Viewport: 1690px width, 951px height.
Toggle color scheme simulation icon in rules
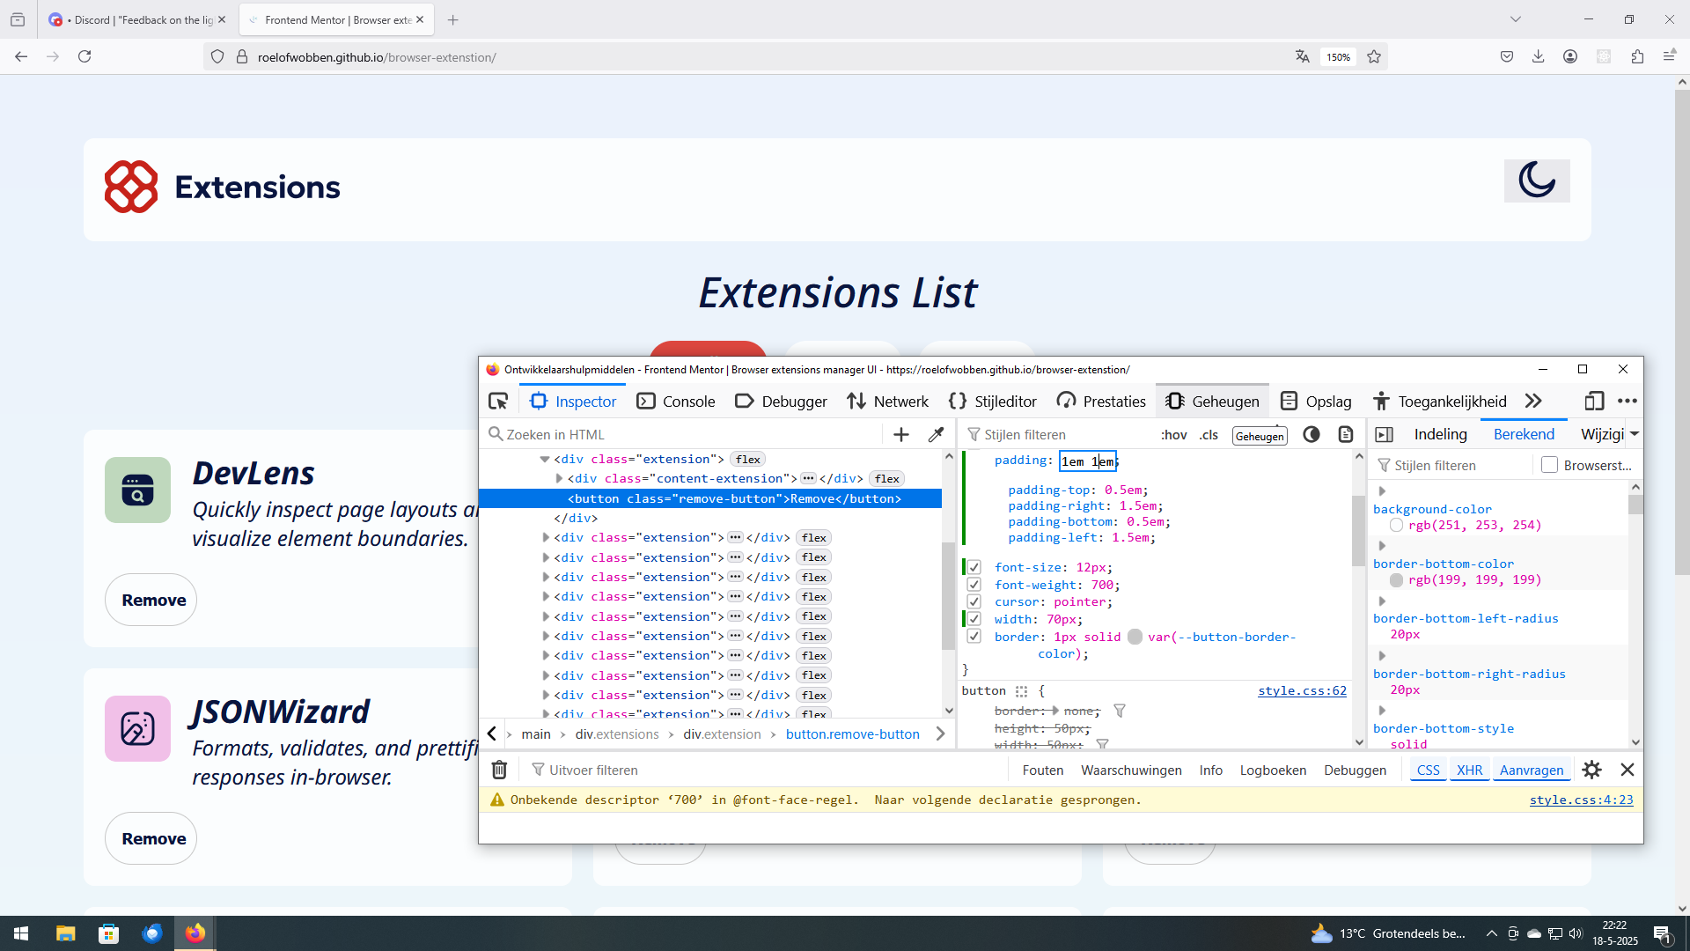(1311, 434)
